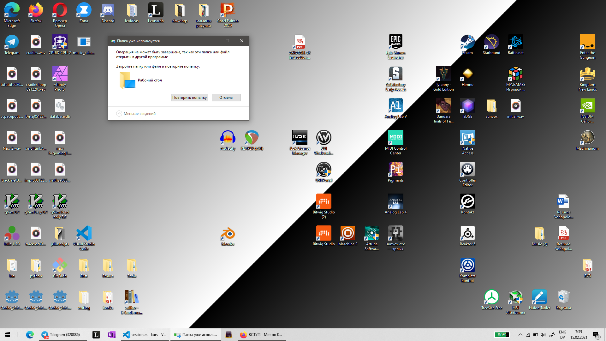Select Huion Tablet desktop icon
606x341 pixels.
point(540,300)
